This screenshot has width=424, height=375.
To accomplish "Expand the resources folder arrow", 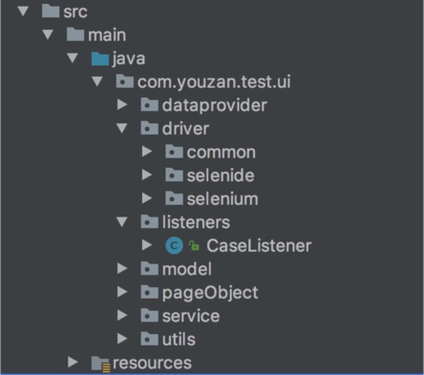I will pyautogui.click(x=73, y=363).
